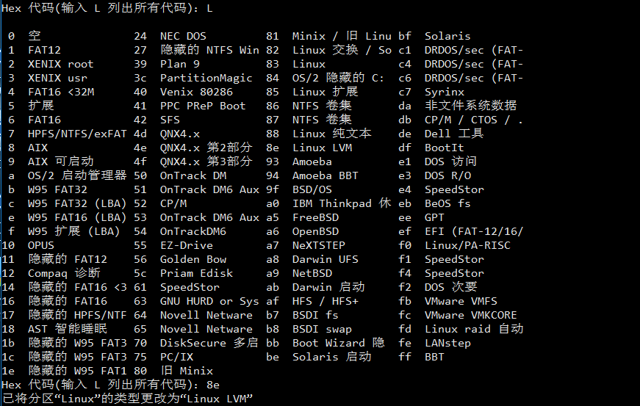The width and height of the screenshot is (640, 406).
Task: Click 'Priam Edisk' entry
Action: [196, 273]
